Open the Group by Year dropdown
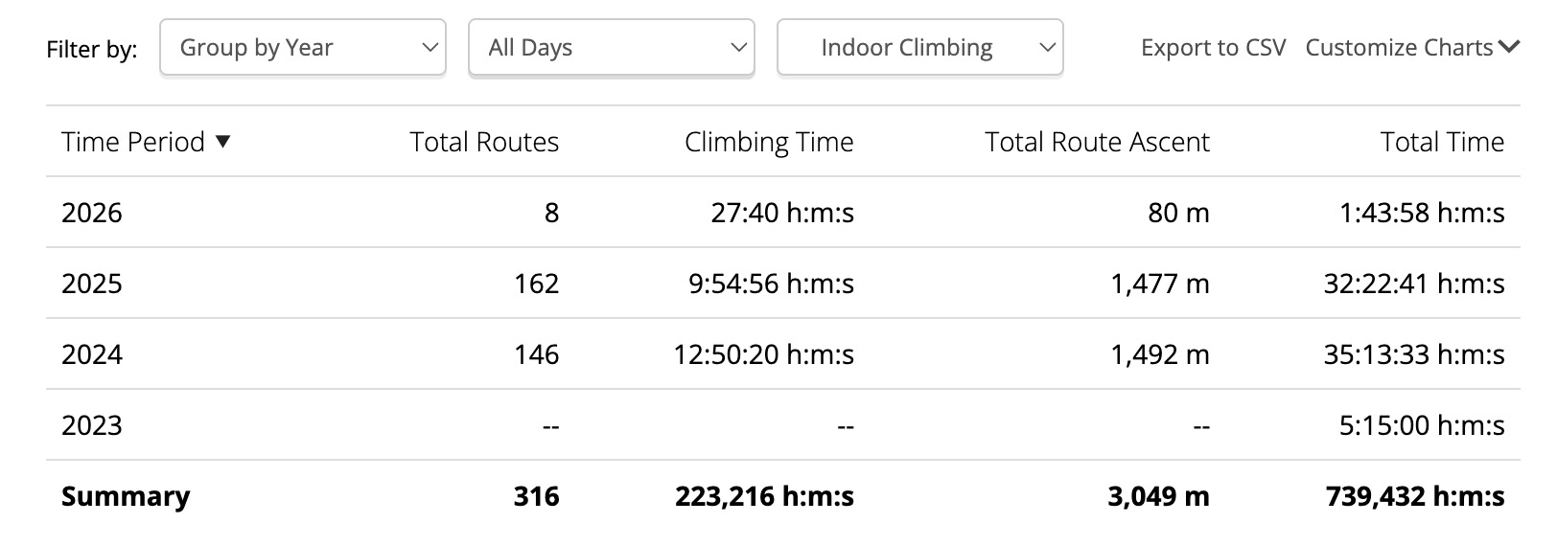Viewport: 1557px width, 546px height. tap(302, 48)
